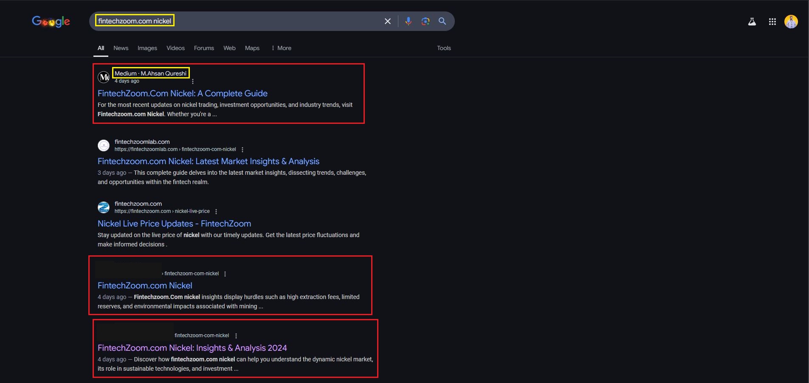Click the Google logo
The height and width of the screenshot is (383, 809).
(x=51, y=21)
